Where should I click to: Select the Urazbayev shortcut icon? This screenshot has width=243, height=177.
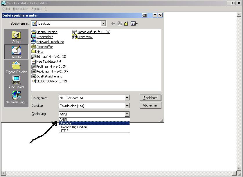point(75,37)
